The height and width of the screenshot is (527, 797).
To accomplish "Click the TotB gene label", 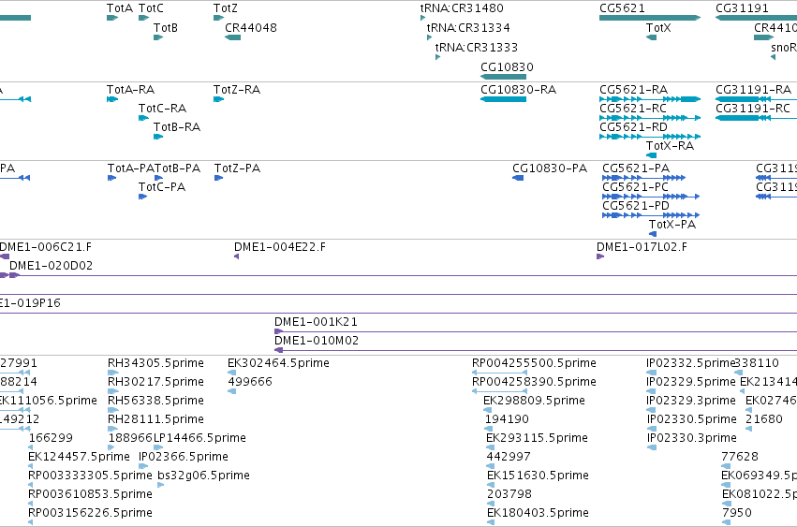I will 166,27.
